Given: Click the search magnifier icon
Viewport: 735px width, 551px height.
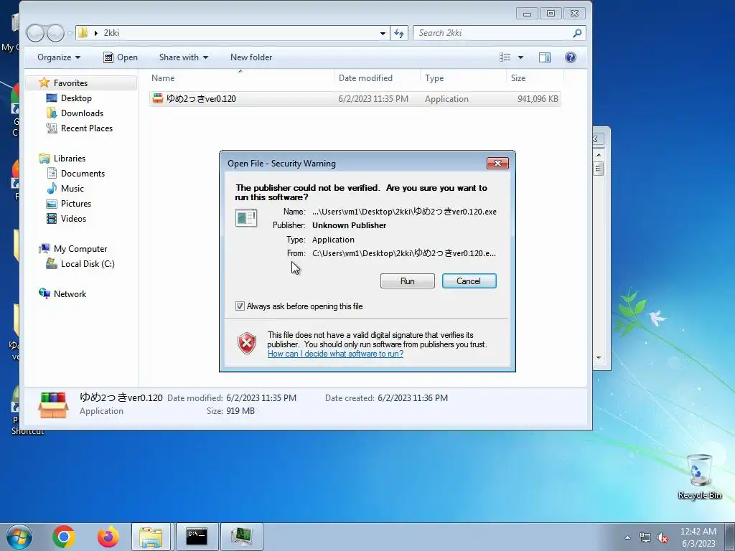Looking at the screenshot, I should coord(578,33).
